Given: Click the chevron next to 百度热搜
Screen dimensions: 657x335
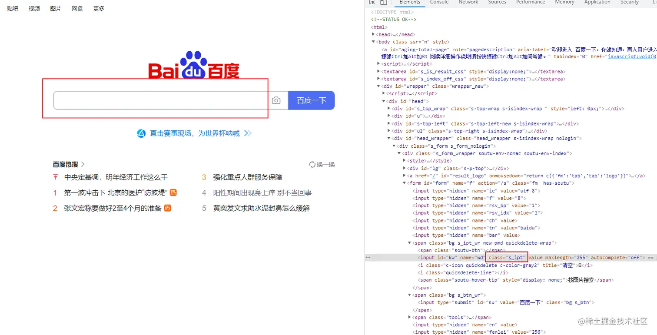Looking at the screenshot, I should [x=83, y=164].
